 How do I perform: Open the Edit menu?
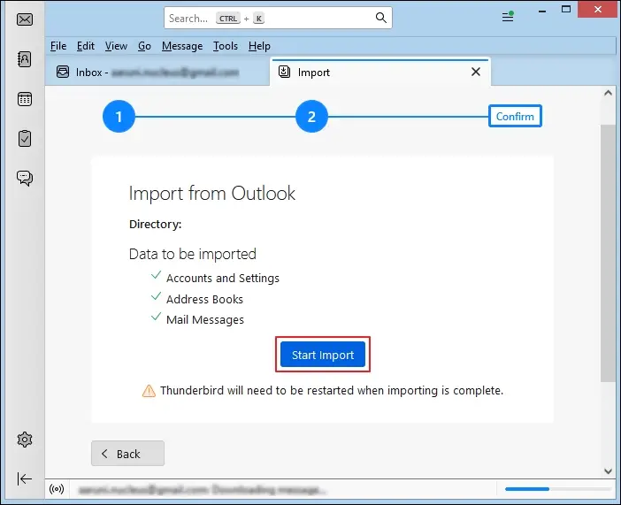(86, 46)
